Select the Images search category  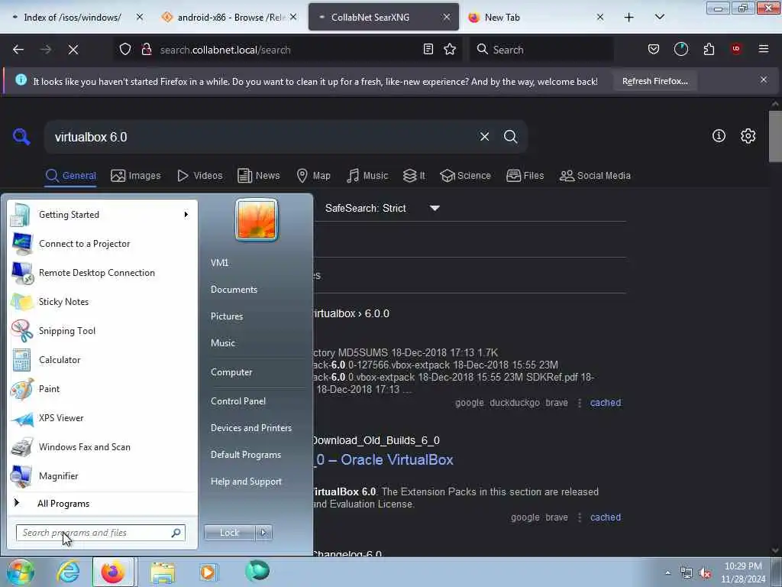(136, 176)
